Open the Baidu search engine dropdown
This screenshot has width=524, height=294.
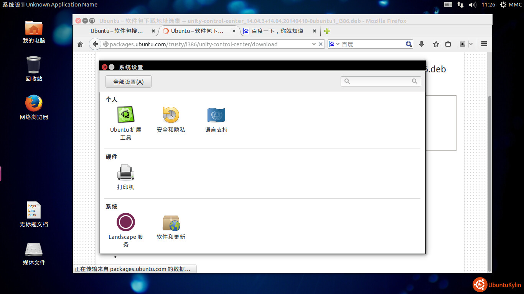click(334, 44)
